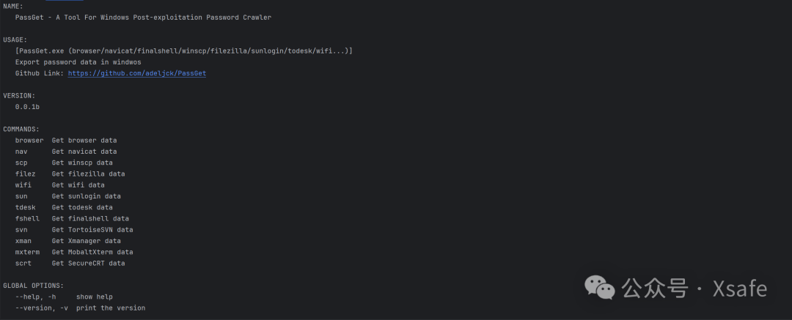This screenshot has height=320, width=792.
Task: Click the "wifi" command entry
Action: 23,185
